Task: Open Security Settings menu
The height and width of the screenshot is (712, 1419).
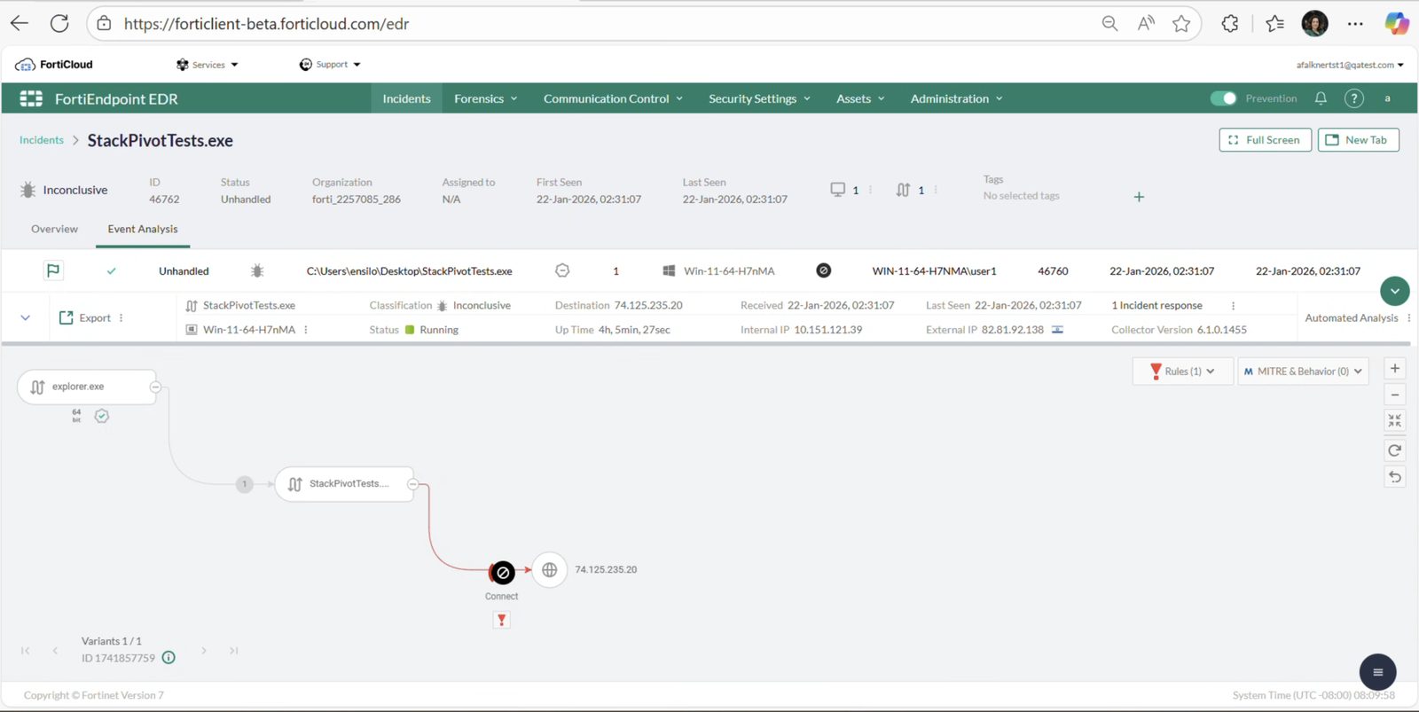Action: tap(760, 98)
